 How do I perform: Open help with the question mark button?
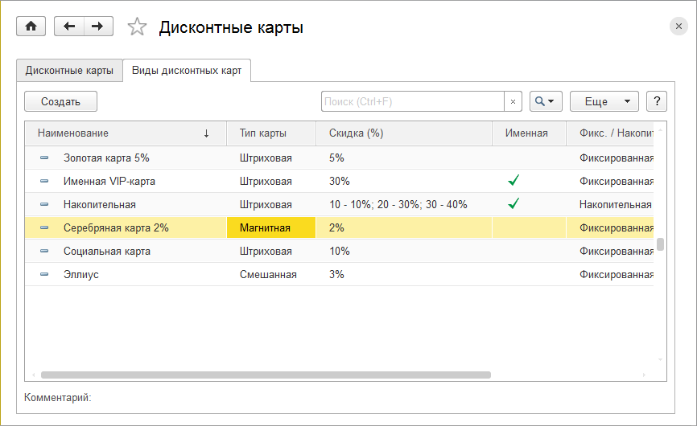(x=658, y=101)
